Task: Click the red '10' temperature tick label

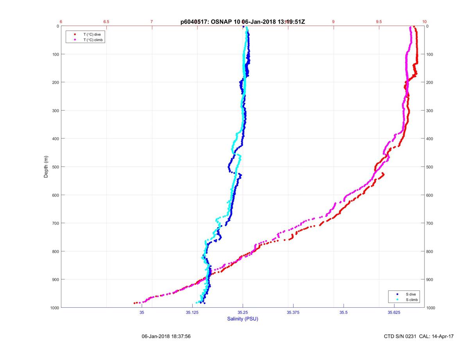Action: click(424, 22)
